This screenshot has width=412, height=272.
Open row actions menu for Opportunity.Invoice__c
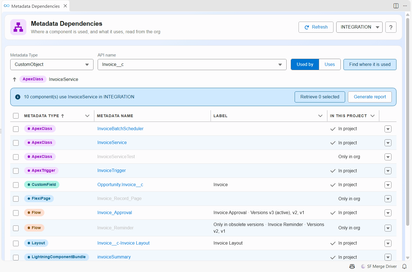pyautogui.click(x=388, y=185)
